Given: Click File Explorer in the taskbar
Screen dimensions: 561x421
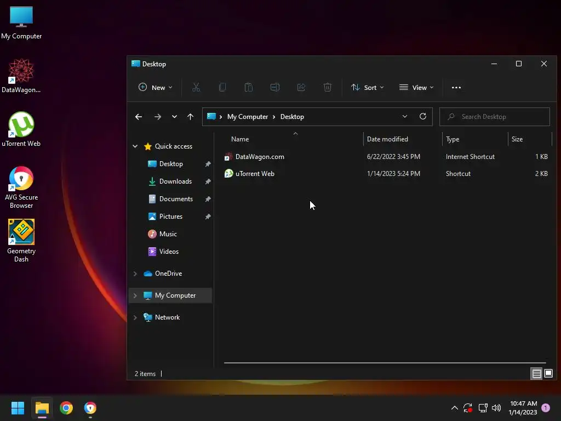Looking at the screenshot, I should pos(42,408).
